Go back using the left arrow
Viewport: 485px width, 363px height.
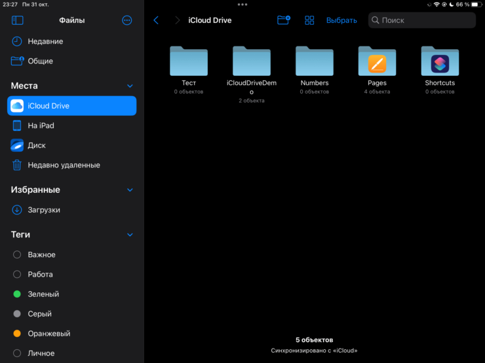[x=156, y=20]
